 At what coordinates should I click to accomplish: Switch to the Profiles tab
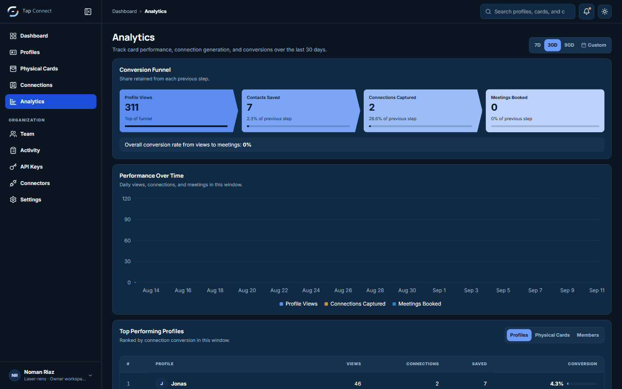(519, 335)
